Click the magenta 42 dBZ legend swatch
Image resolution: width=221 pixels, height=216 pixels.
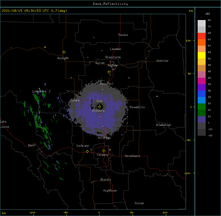tap(202, 81)
